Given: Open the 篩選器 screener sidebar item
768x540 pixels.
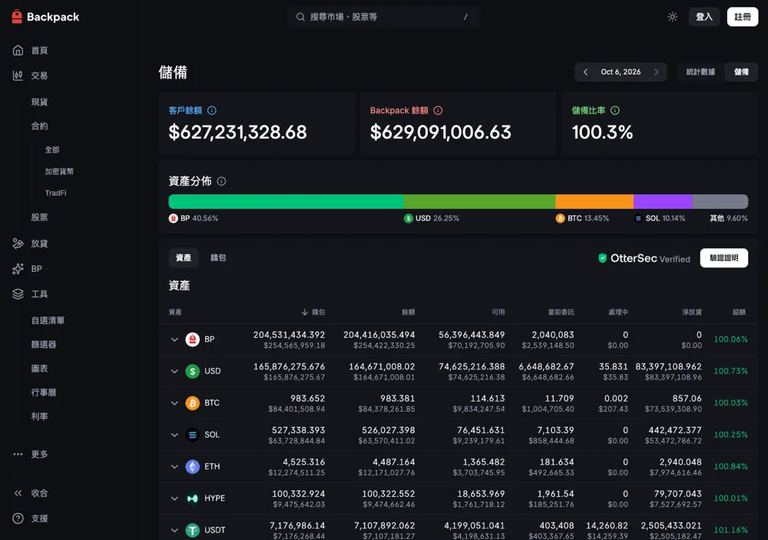Looking at the screenshot, I should coord(44,344).
